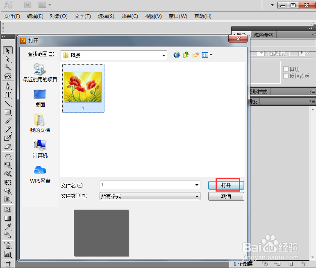Screen dimensions: 316x268
Task: Select the Rectangle tool
Action: pyautogui.click(x=8, y=112)
